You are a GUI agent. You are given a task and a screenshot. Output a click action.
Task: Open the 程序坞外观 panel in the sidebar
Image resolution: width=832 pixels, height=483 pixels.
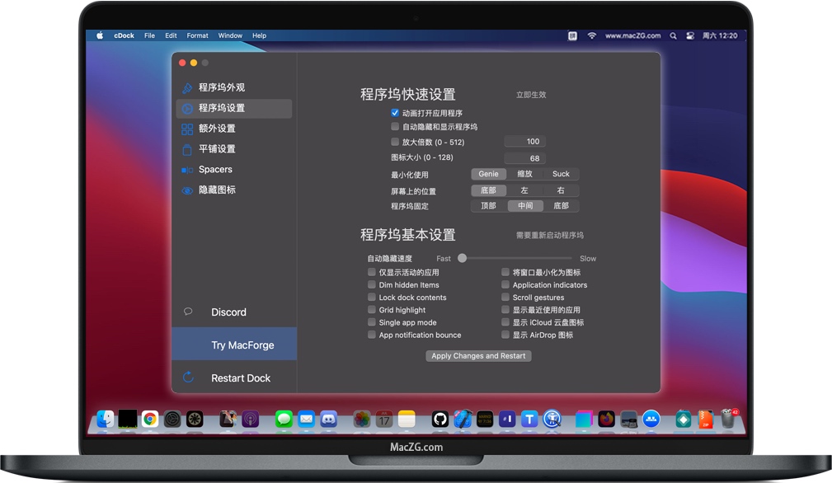point(219,87)
